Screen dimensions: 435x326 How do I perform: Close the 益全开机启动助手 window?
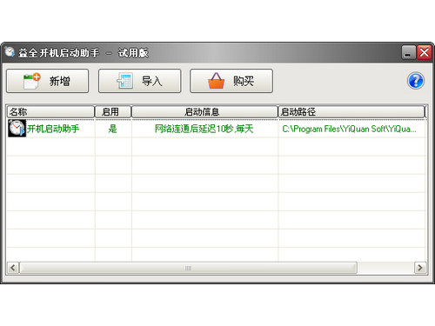425,52
